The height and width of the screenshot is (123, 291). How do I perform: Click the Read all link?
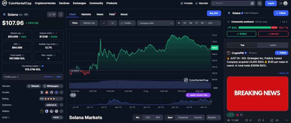[x=284, y=73]
